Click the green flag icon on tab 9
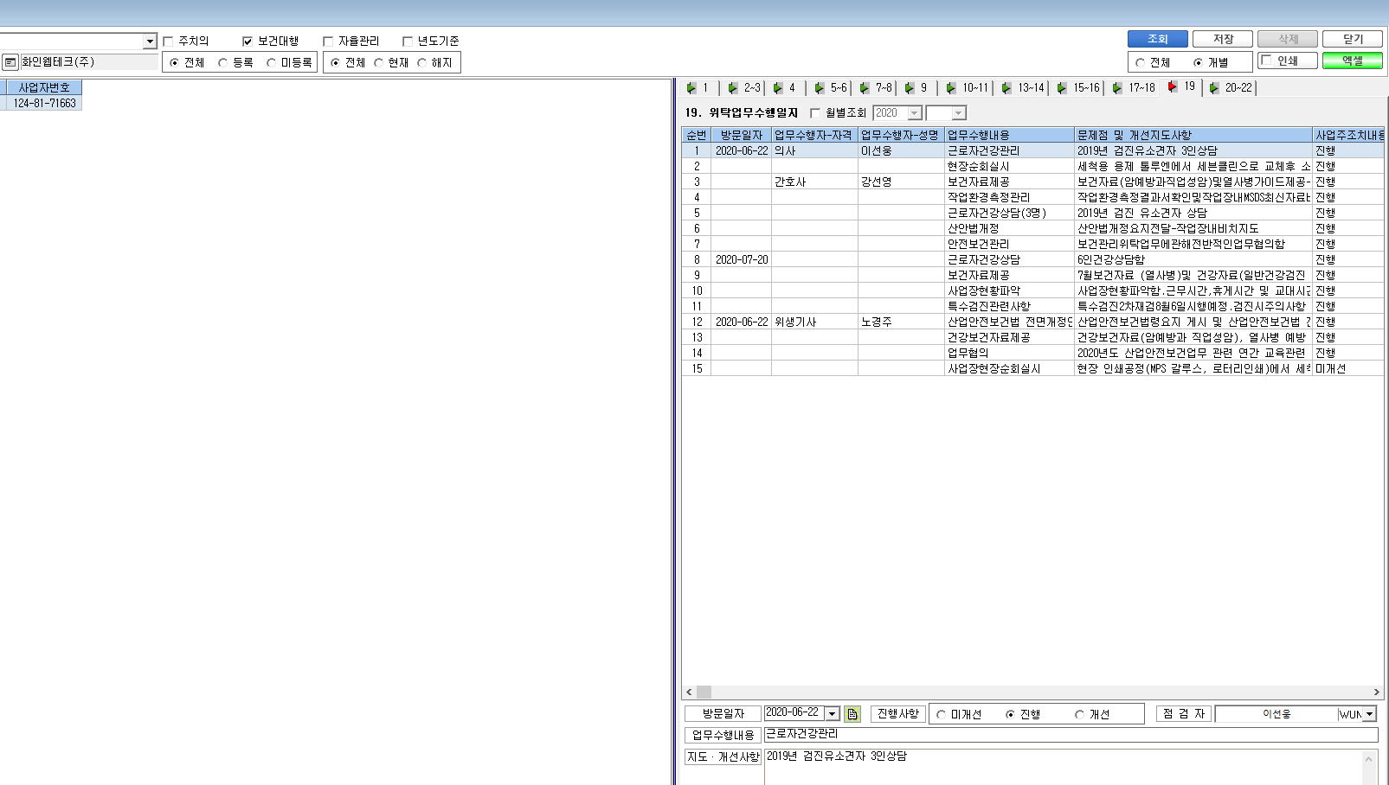Viewport: 1389px width, 785px height. (x=910, y=88)
